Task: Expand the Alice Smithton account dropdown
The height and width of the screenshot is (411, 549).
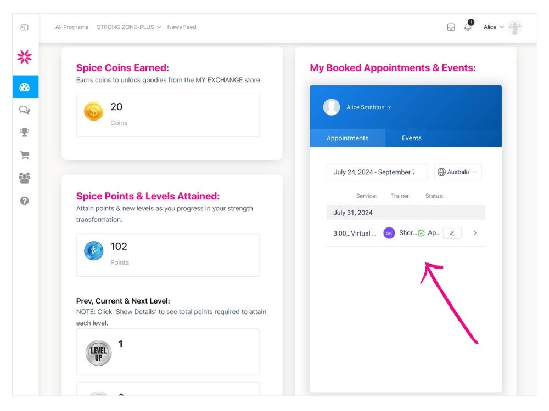Action: pos(369,107)
